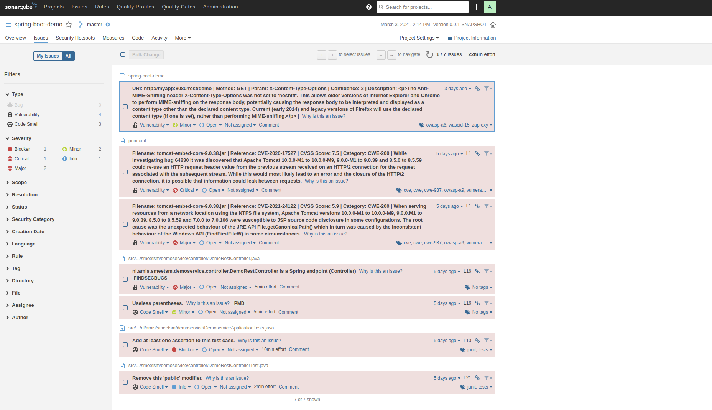This screenshot has width=712, height=410.
Task: Click the refresh icon next to the issue count
Action: [429, 54]
